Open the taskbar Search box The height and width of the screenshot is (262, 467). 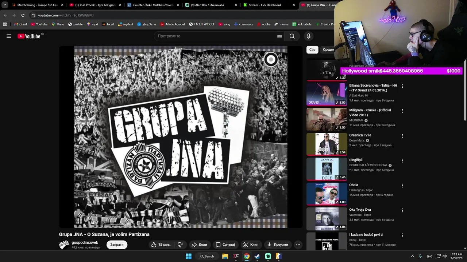pos(207,256)
